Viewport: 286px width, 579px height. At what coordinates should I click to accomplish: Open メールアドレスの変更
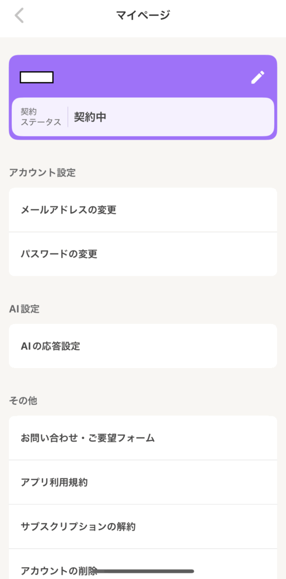[143, 210]
